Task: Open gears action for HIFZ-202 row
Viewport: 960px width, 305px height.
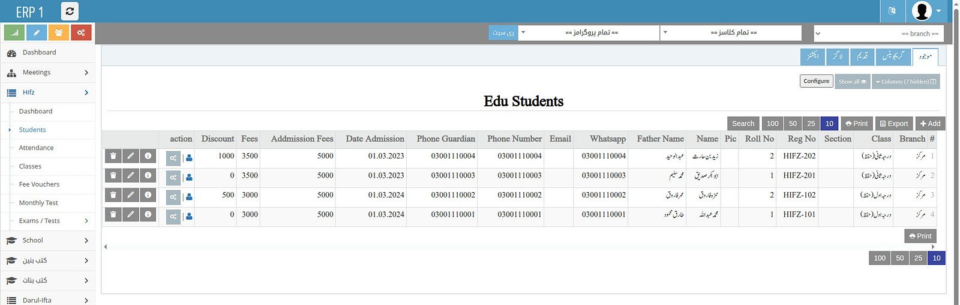Action: pos(173,158)
